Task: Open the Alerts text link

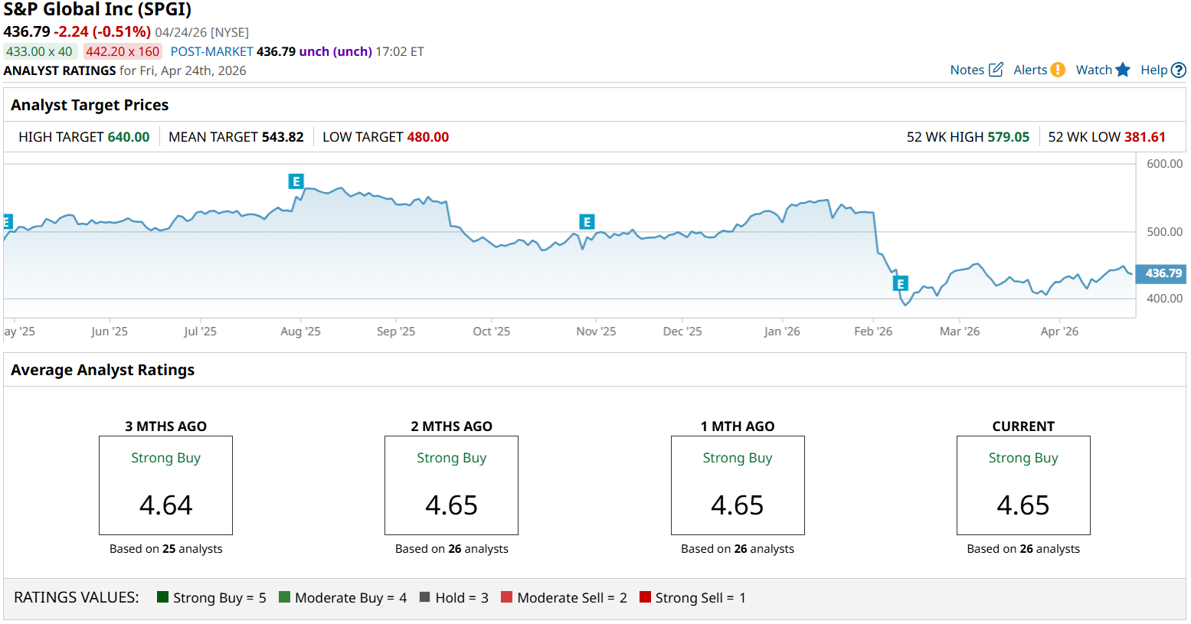Action: pos(1029,70)
